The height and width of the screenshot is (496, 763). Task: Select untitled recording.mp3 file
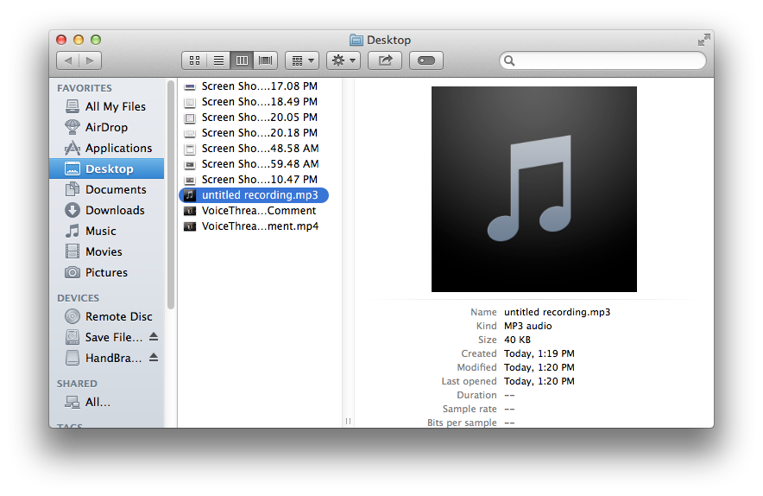click(x=259, y=195)
